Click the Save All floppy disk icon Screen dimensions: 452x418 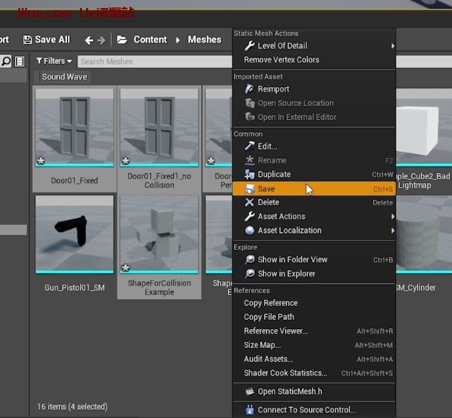[27, 40]
